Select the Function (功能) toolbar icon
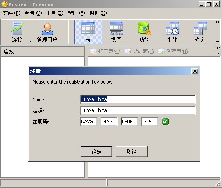222x188 pixels. click(x=144, y=32)
